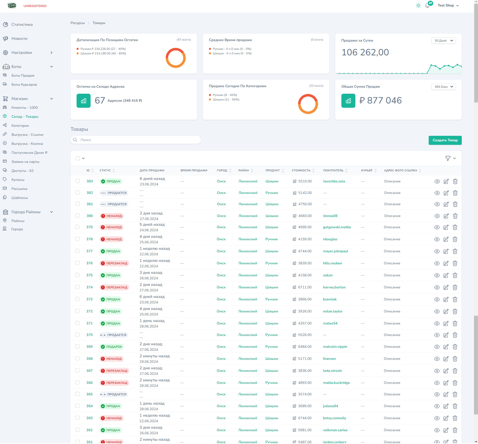Open Категории in the sidebar

click(x=20, y=126)
